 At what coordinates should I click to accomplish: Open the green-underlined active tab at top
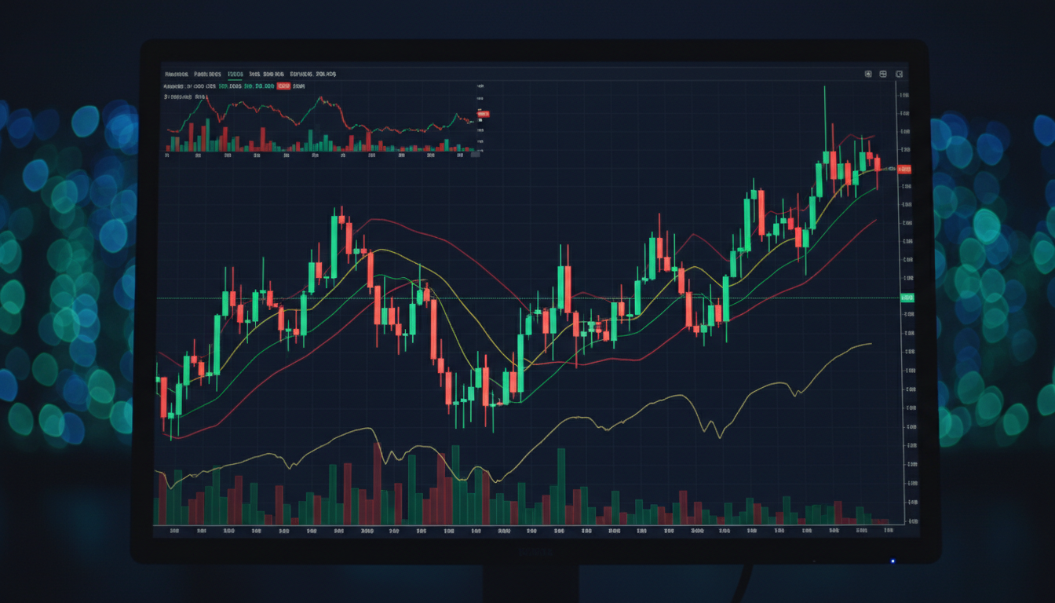click(x=235, y=74)
